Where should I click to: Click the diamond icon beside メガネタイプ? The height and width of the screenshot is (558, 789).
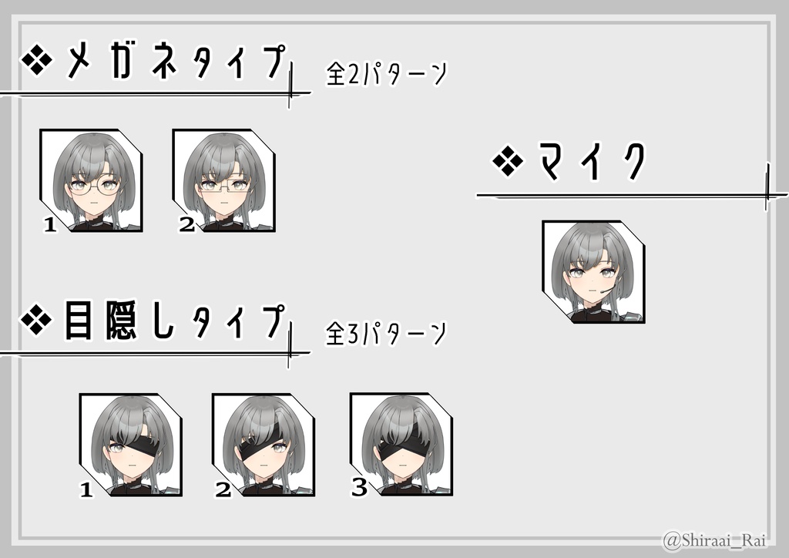37,60
